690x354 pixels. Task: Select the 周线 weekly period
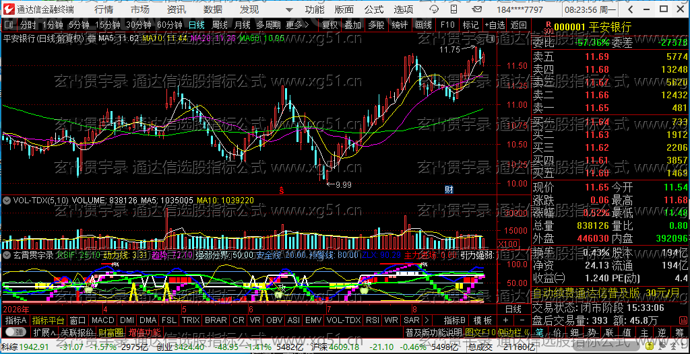220,25
